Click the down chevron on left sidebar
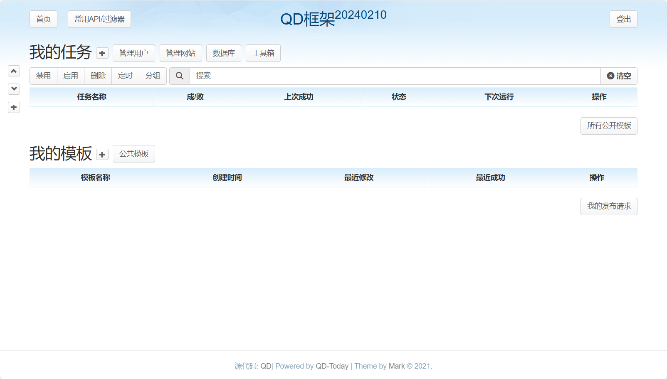This screenshot has height=379, width=667. tap(14, 89)
